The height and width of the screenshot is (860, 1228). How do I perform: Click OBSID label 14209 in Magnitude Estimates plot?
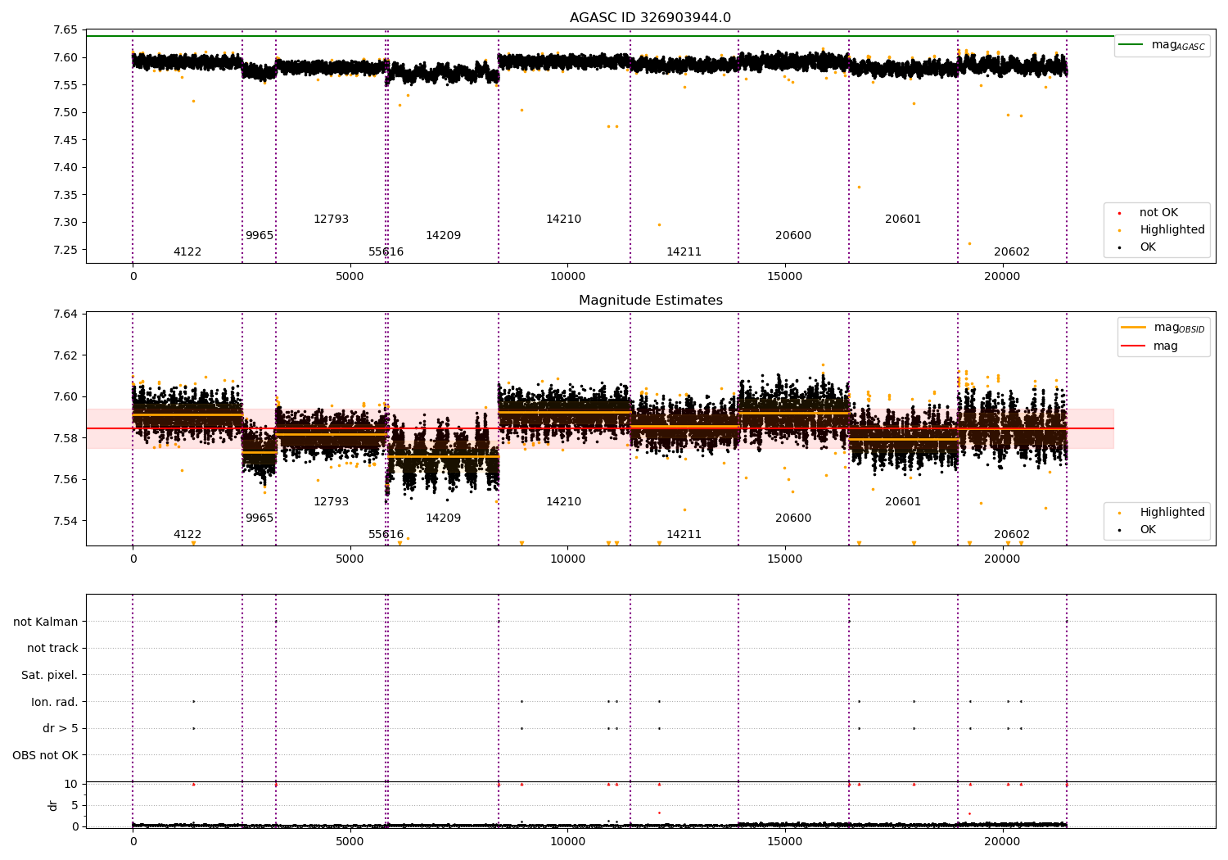[443, 518]
